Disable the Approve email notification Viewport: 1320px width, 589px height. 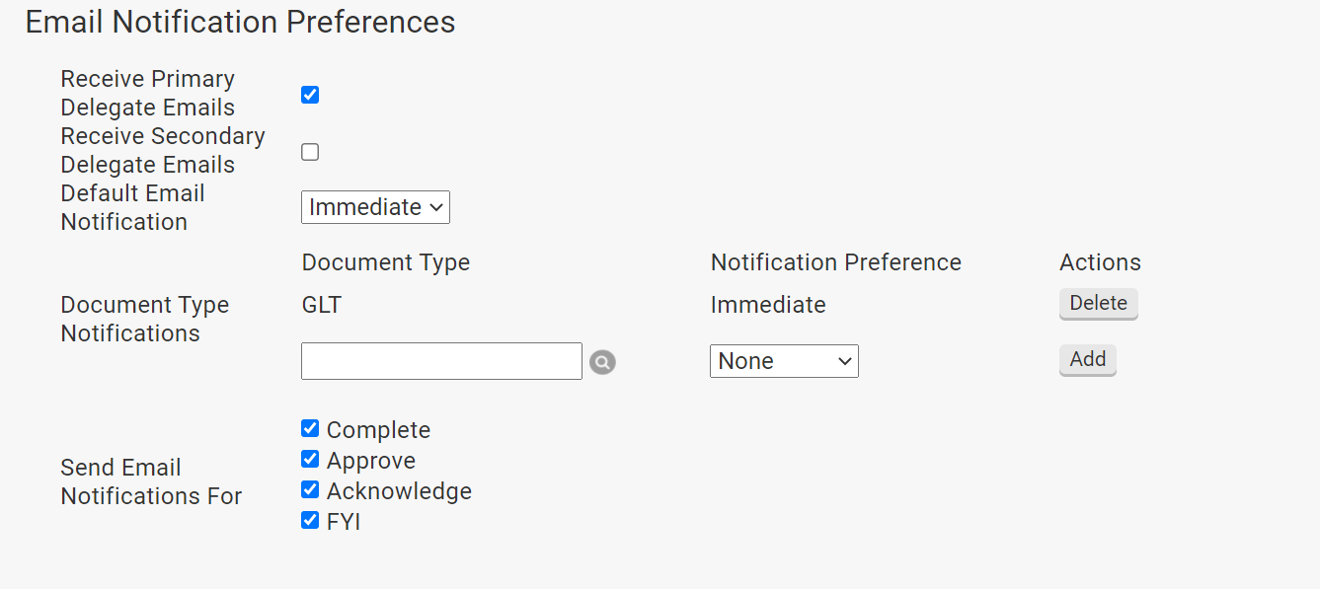coord(310,459)
